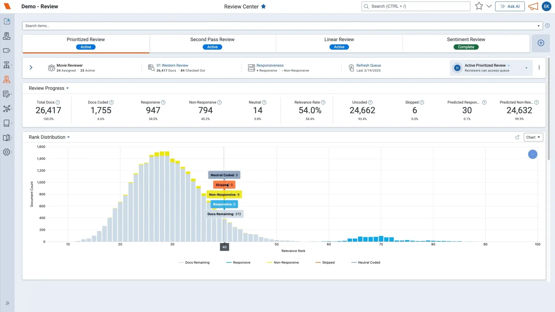The image size is (555, 312).
Task: Open the notifications megaphone icon
Action: pos(533,6)
